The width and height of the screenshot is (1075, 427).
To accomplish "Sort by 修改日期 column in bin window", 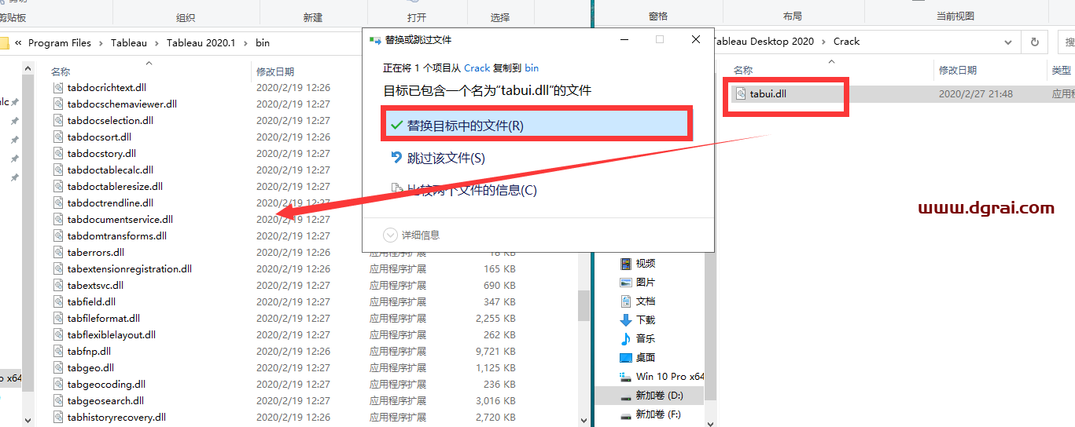I will pos(275,71).
